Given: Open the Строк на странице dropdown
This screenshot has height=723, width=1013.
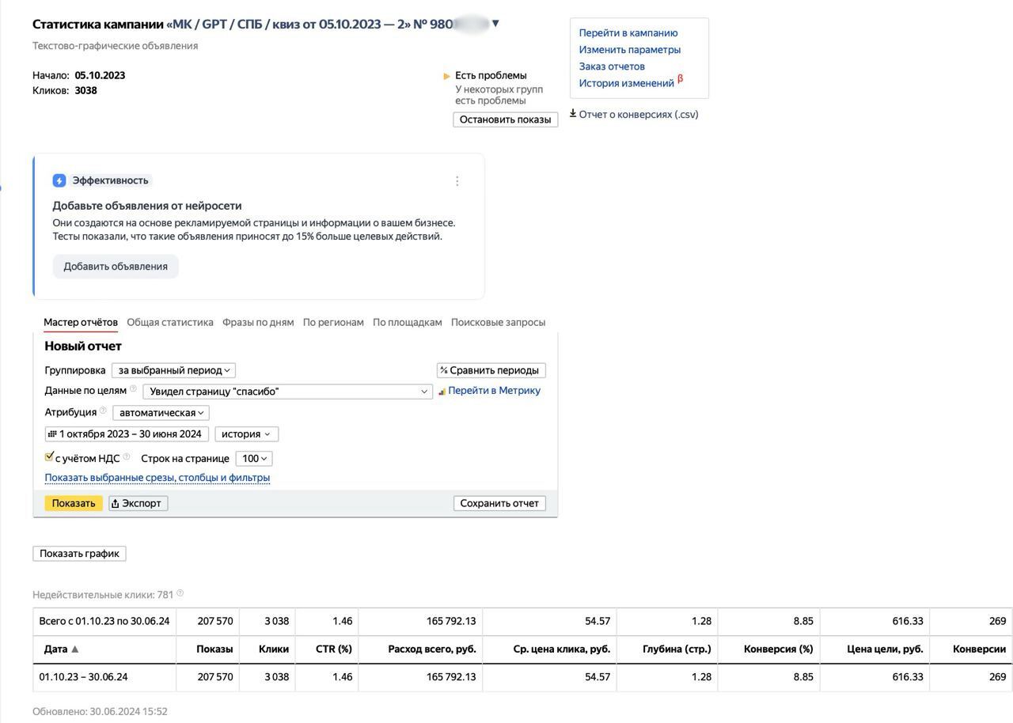Looking at the screenshot, I should 254,459.
